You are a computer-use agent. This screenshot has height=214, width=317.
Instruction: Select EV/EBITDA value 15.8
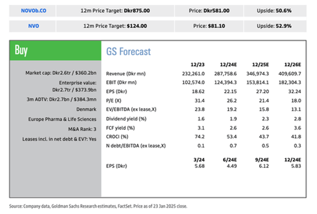click(x=264, y=109)
